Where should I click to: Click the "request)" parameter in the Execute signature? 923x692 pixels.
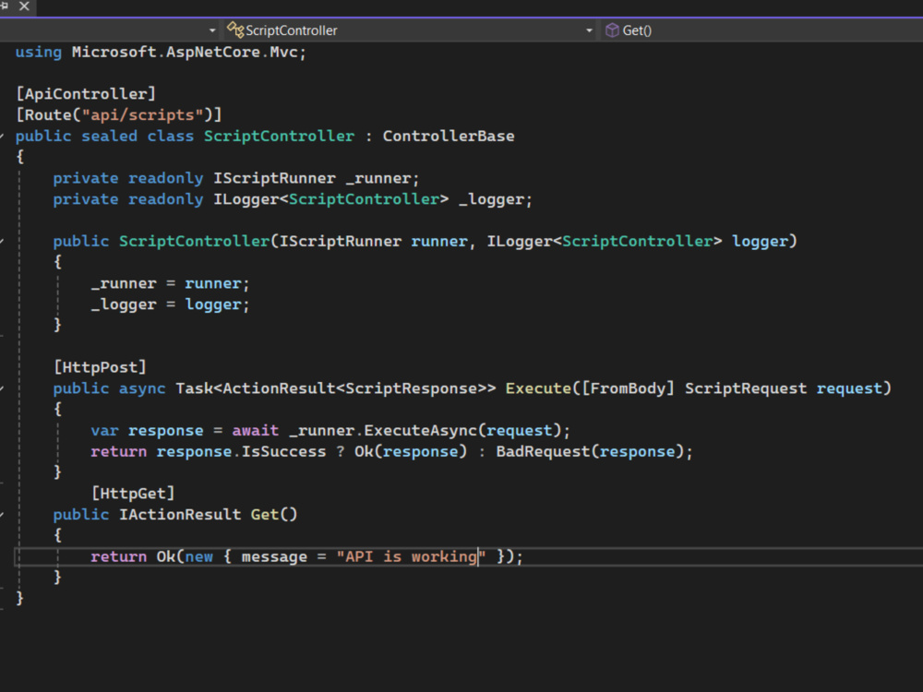coord(854,388)
